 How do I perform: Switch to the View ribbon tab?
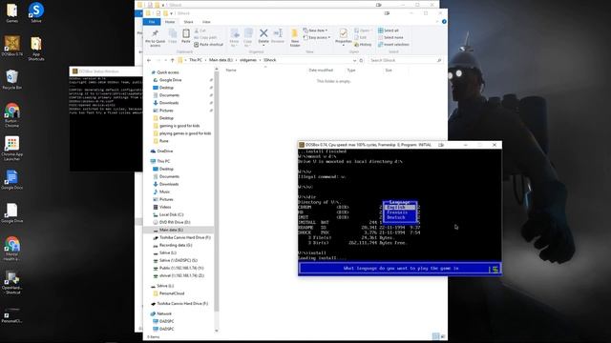tap(206, 22)
